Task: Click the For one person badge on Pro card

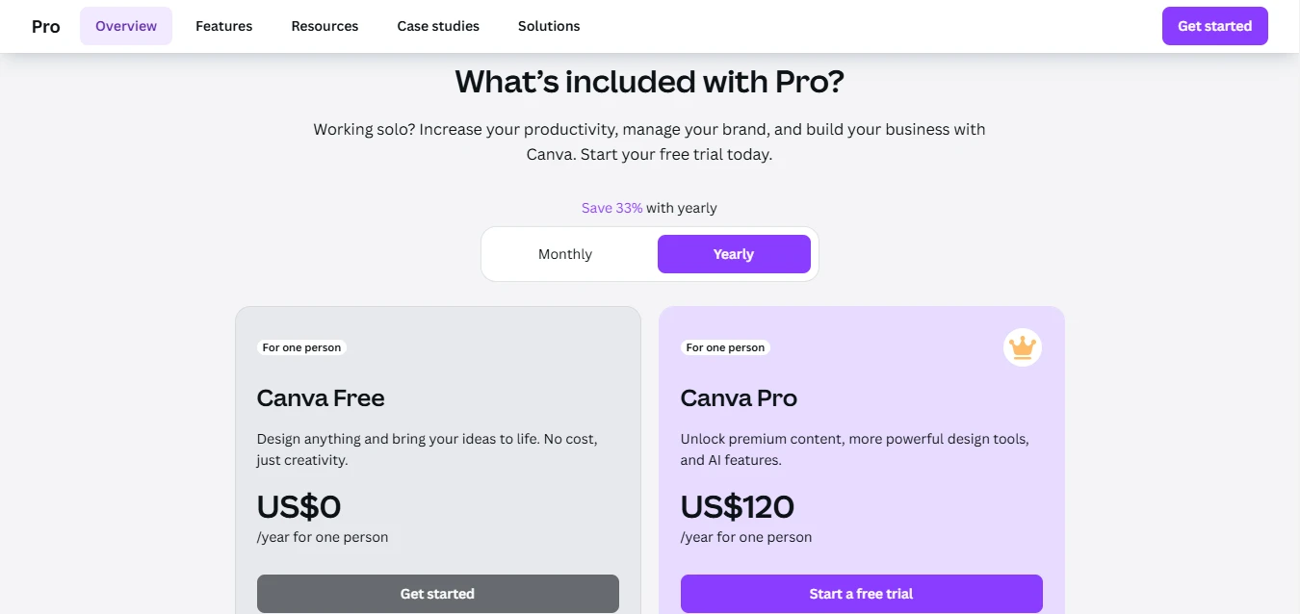Action: click(x=725, y=347)
